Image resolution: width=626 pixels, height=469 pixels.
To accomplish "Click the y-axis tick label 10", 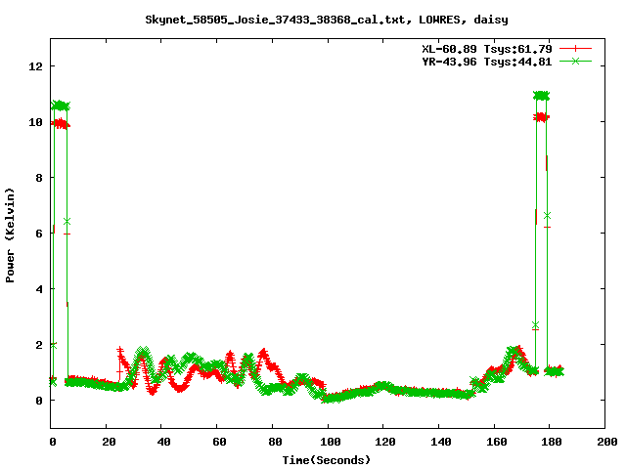I will click(35, 122).
